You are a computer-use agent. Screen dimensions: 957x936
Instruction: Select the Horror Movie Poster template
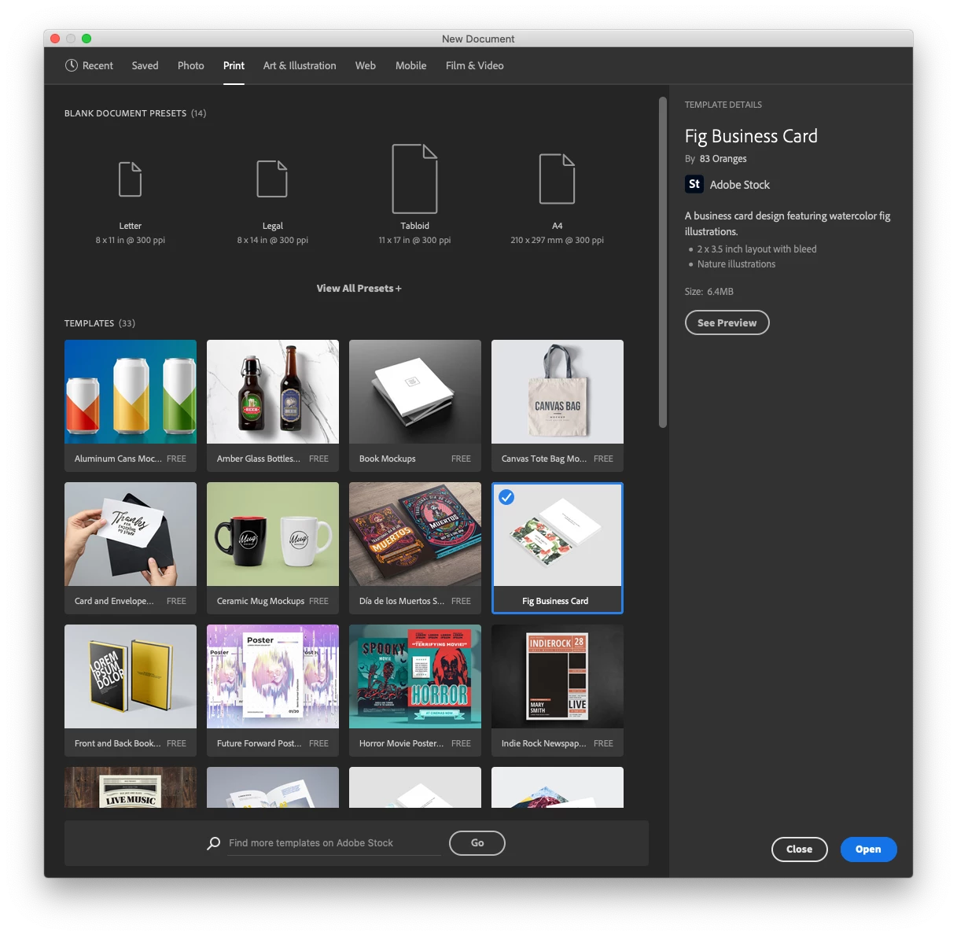click(415, 691)
